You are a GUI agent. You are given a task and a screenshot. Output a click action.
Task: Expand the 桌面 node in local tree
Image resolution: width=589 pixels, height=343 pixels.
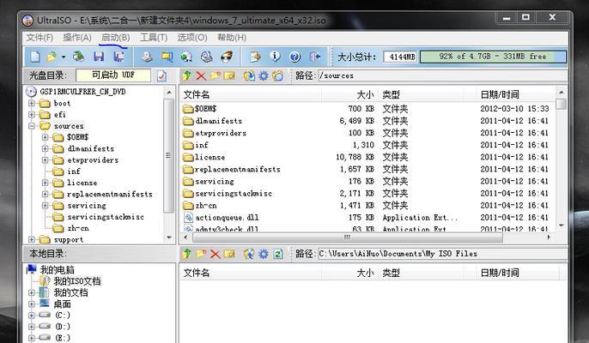click(x=32, y=304)
